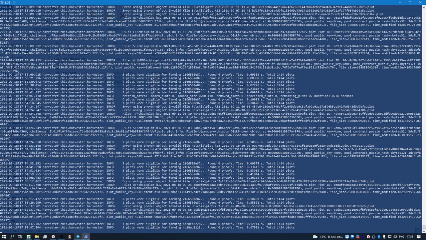Open Task View from the taskbar

[20, 237]
